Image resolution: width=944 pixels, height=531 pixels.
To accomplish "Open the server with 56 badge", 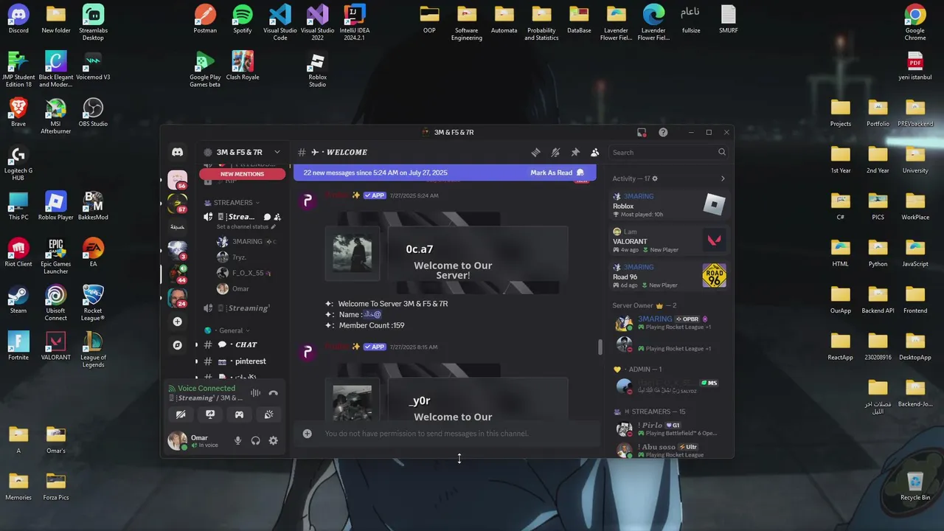I will pos(177,179).
